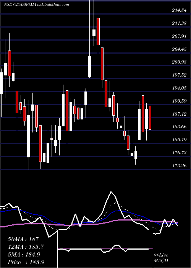Click inside the MACD inset chart box
The width and height of the screenshot is (191, 268).
(x=105, y=249)
